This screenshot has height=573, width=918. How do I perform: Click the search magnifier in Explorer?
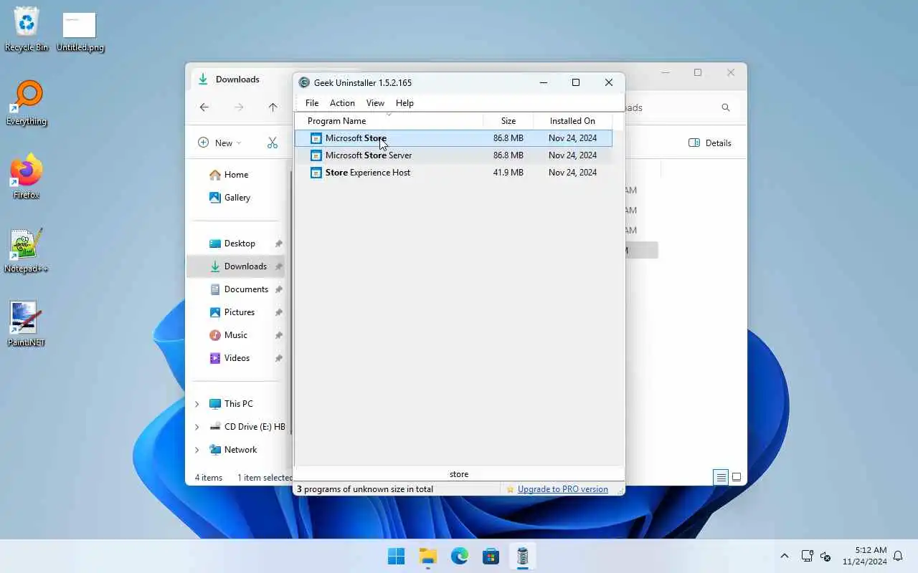click(x=726, y=107)
